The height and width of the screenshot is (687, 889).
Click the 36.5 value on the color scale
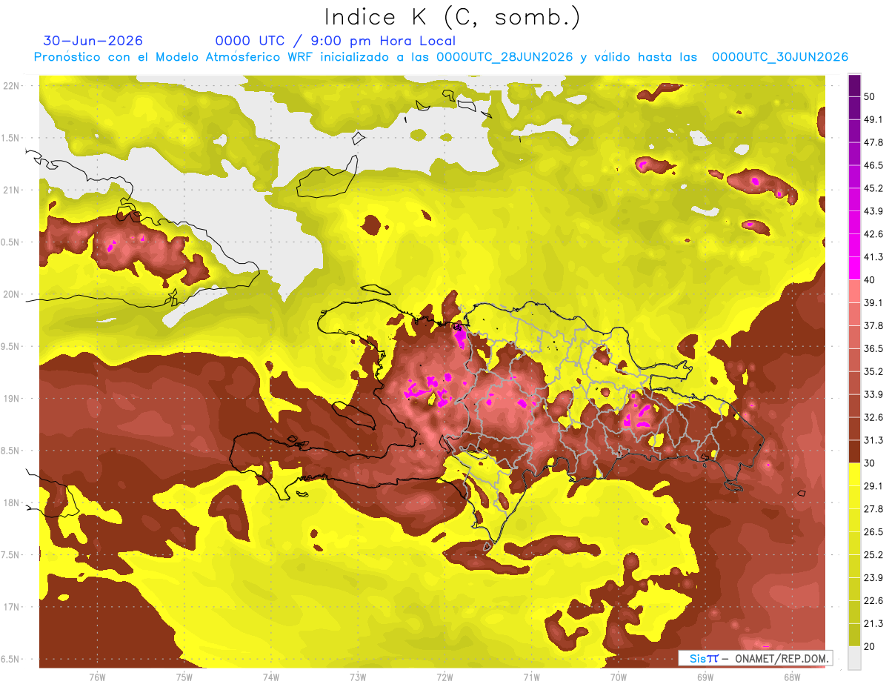(873, 348)
